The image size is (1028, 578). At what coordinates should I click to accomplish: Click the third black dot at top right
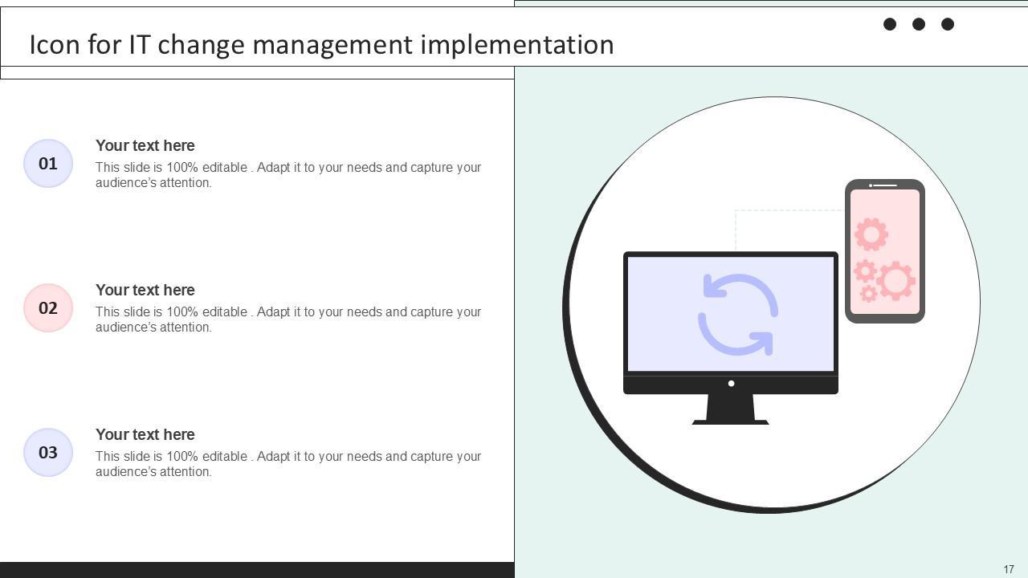[x=948, y=24]
